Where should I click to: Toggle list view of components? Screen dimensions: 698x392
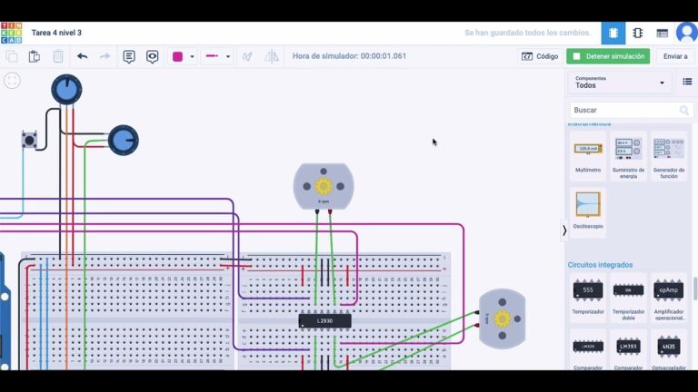(x=687, y=82)
